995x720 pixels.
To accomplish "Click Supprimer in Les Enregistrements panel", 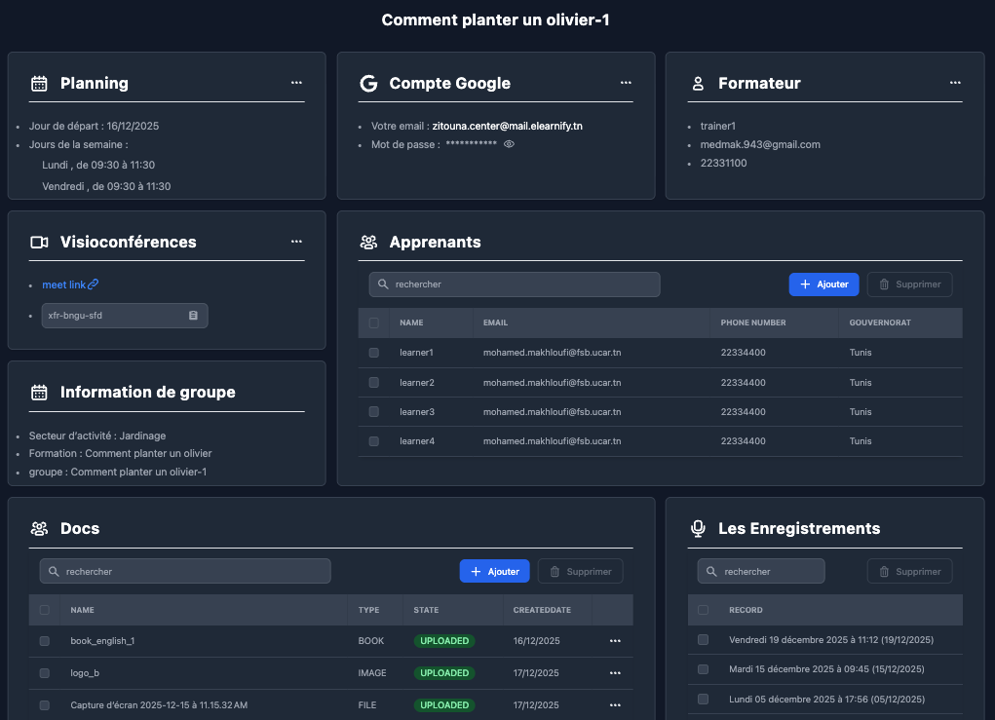I will (x=909, y=572).
